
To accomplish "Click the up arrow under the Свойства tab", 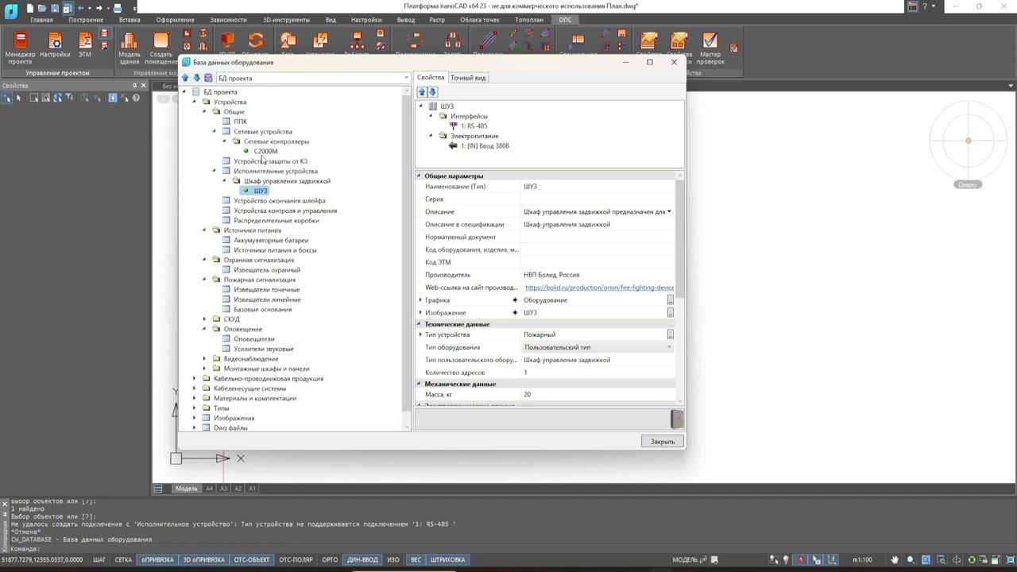I will (422, 92).
